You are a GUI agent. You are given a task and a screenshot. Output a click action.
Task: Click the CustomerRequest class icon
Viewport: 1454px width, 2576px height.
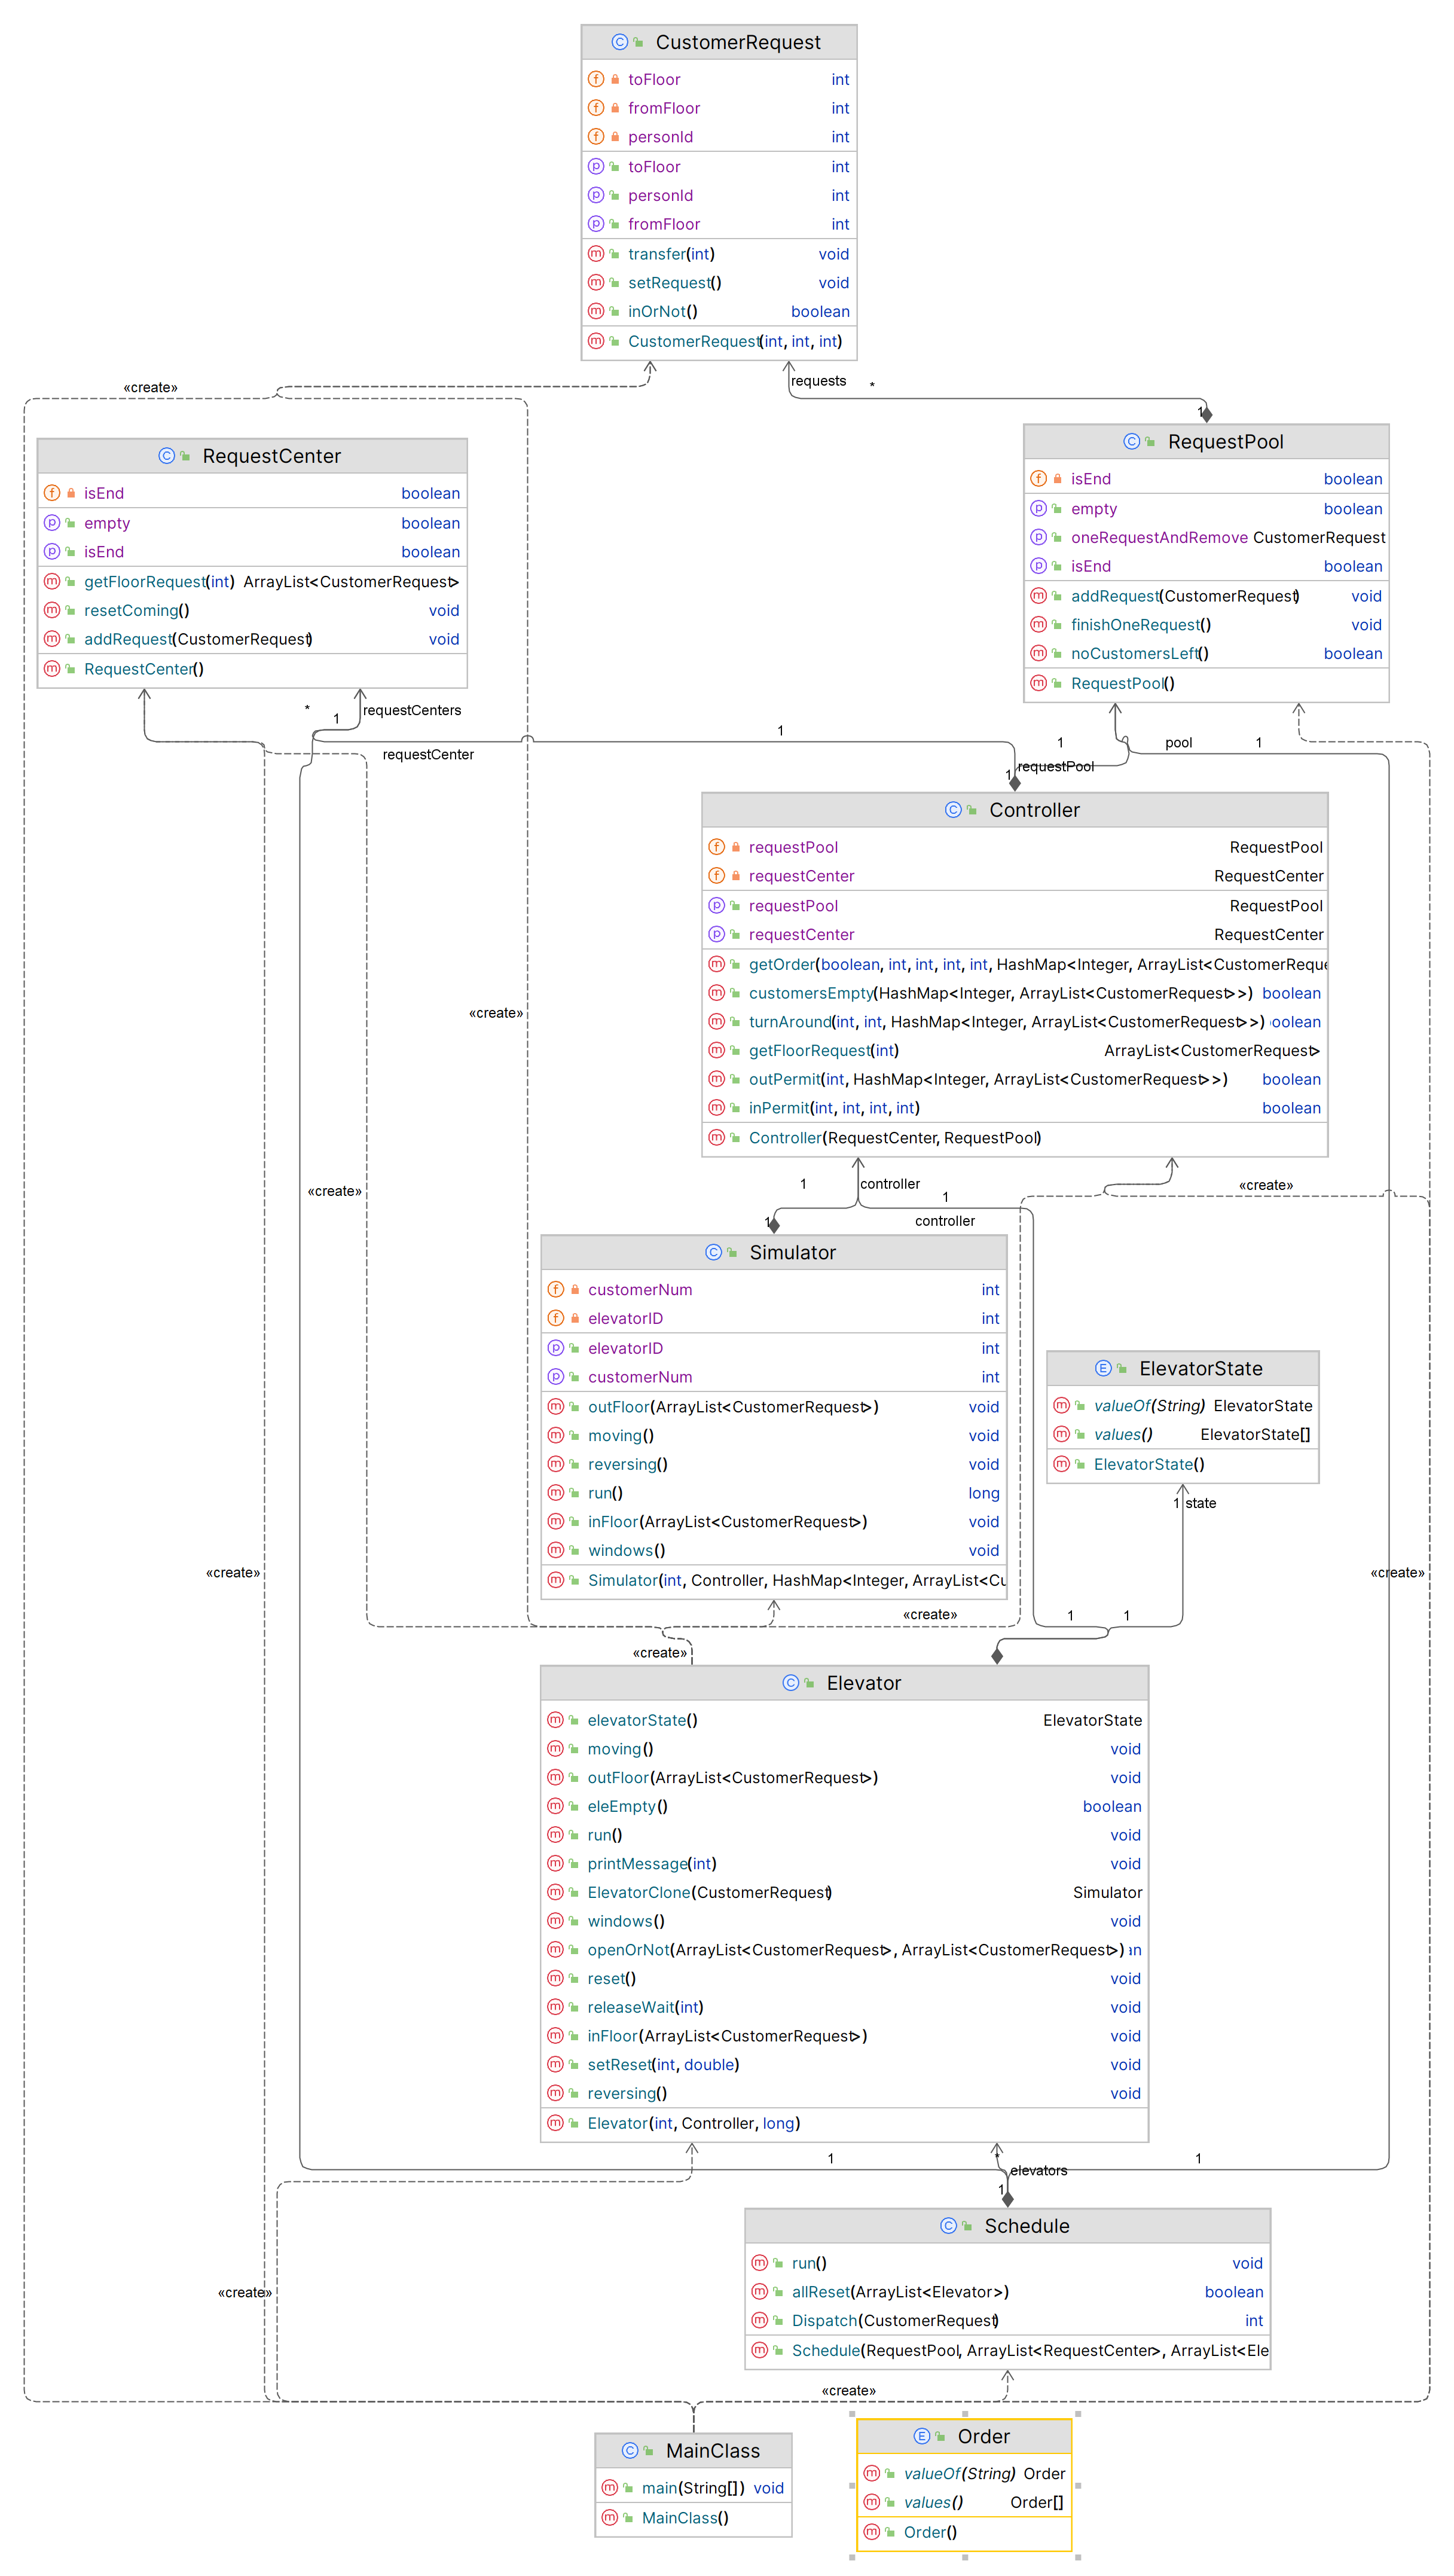[x=620, y=42]
